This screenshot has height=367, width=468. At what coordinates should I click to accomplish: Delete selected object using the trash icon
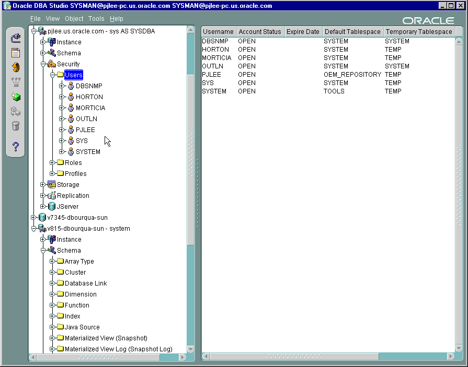click(x=15, y=125)
